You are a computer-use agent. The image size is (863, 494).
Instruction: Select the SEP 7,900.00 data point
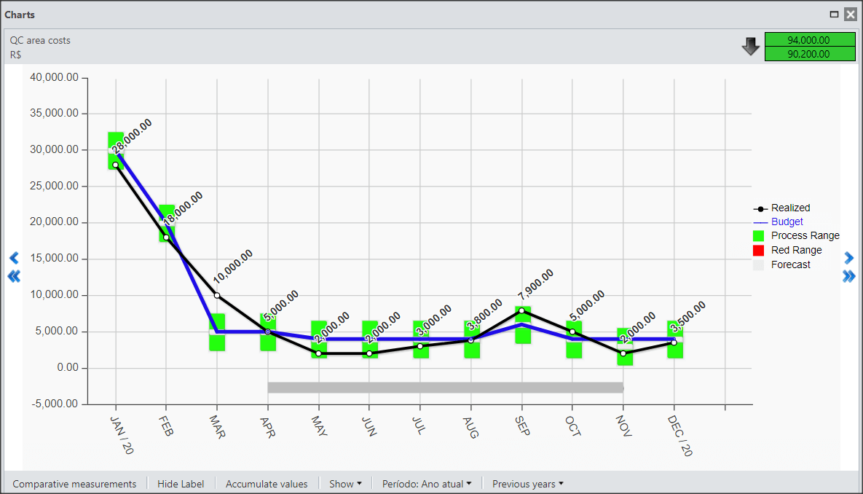click(x=521, y=310)
